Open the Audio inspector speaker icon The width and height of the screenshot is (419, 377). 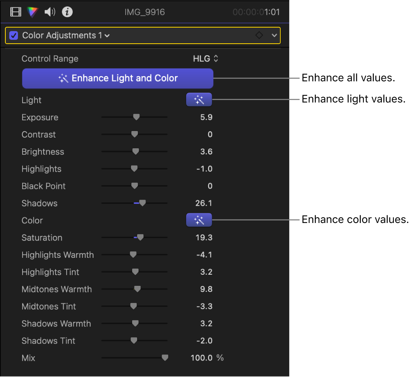click(x=49, y=12)
